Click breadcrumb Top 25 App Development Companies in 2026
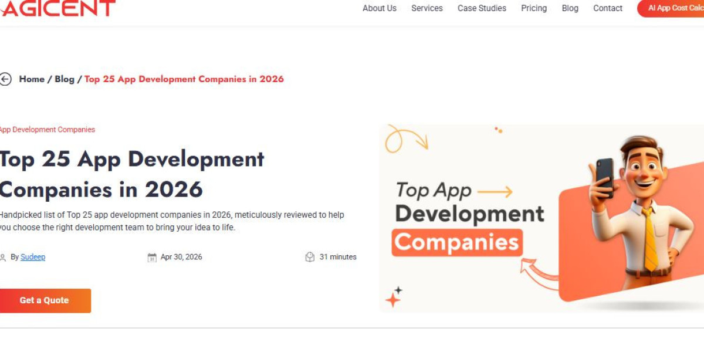The height and width of the screenshot is (352, 704). pos(184,79)
